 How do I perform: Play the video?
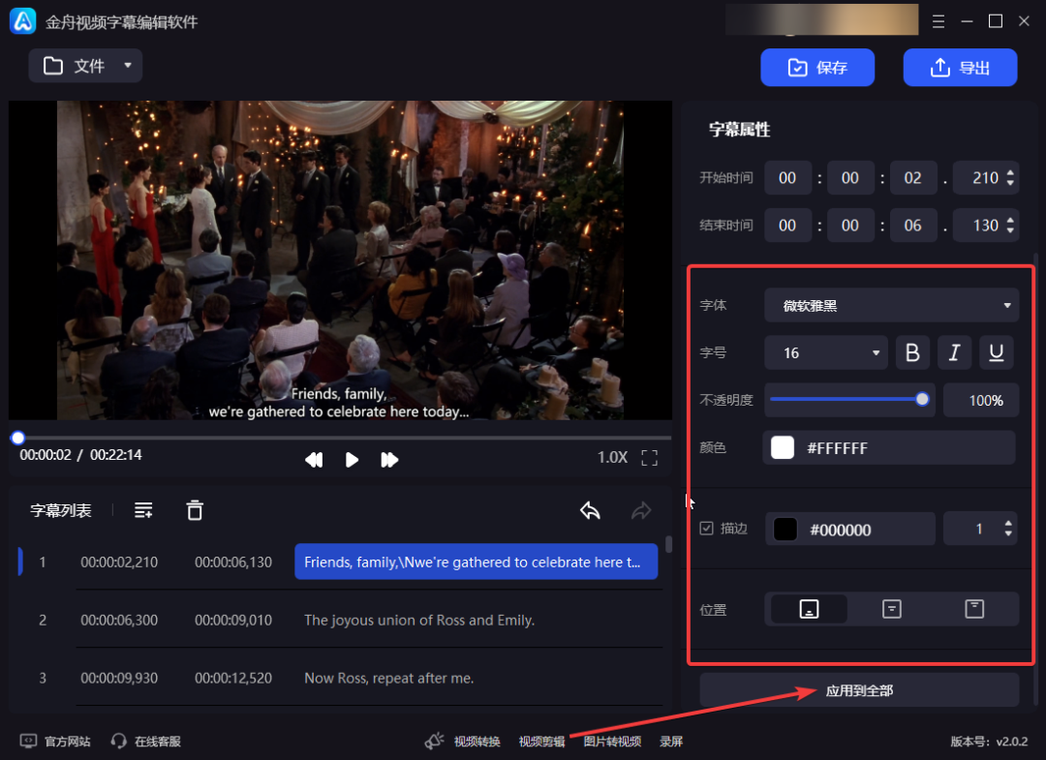point(352,460)
